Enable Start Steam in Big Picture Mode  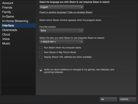[x=41, y=52]
